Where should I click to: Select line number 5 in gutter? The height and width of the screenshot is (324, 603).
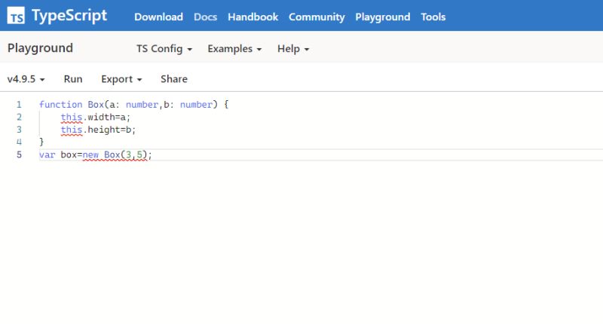[x=19, y=155]
